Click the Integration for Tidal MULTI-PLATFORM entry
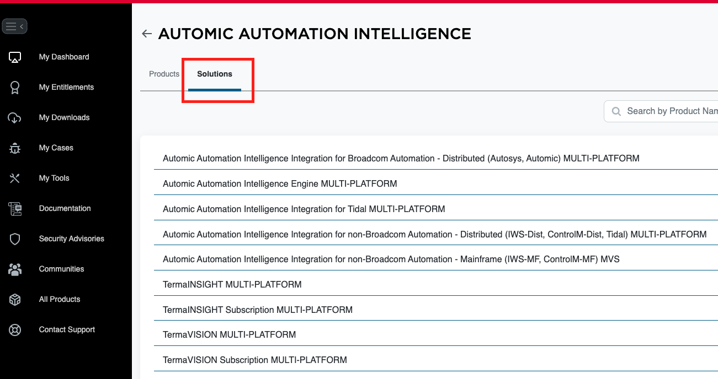The image size is (718, 379). click(304, 209)
